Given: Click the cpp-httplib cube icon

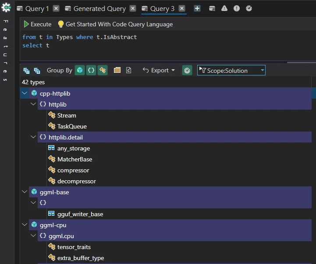Looking at the screenshot, I should [34, 93].
